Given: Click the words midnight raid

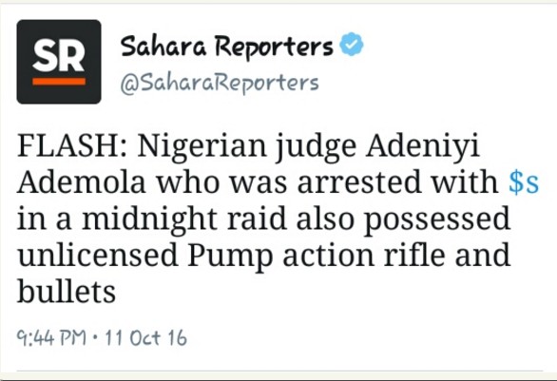Looking at the screenshot, I should [x=184, y=221].
